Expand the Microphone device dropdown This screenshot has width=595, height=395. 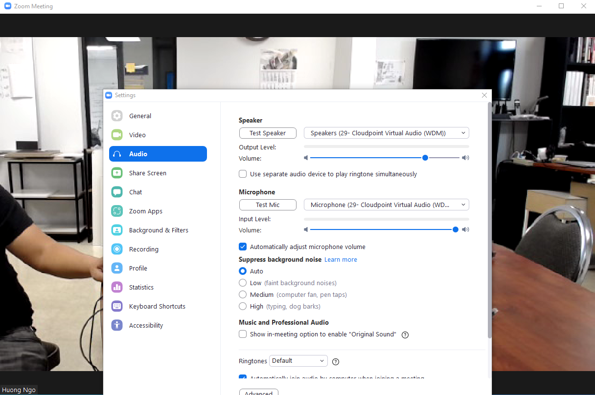click(387, 205)
